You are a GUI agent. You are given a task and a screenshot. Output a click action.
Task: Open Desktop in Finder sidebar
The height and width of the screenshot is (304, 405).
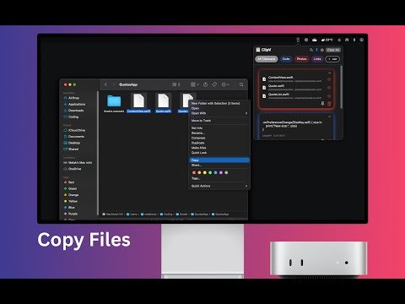pyautogui.click(x=72, y=143)
